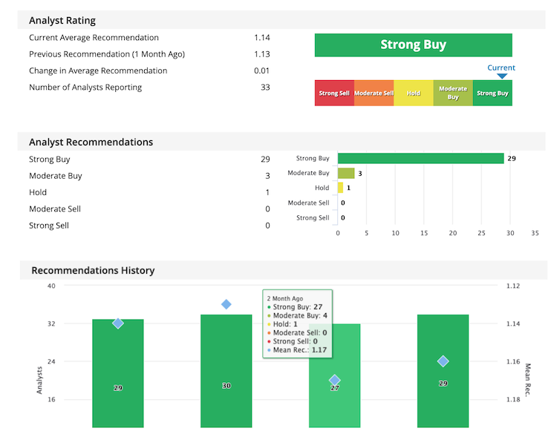The width and height of the screenshot is (557, 443).
Task: Click the Analyst Recommendations section header
Action: [91, 142]
